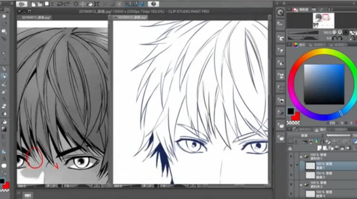Image resolution: width=357 pixels, height=199 pixels.
Task: Toggle the snap-to-grid icon
Action: [x=142, y=4]
